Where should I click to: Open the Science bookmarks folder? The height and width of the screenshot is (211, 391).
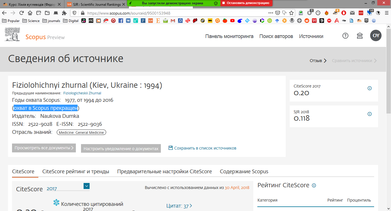31,21
